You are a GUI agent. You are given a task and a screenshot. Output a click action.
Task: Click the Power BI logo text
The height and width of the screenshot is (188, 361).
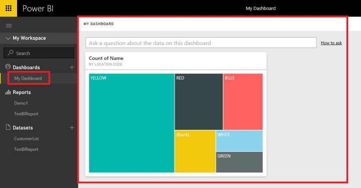(38, 8)
